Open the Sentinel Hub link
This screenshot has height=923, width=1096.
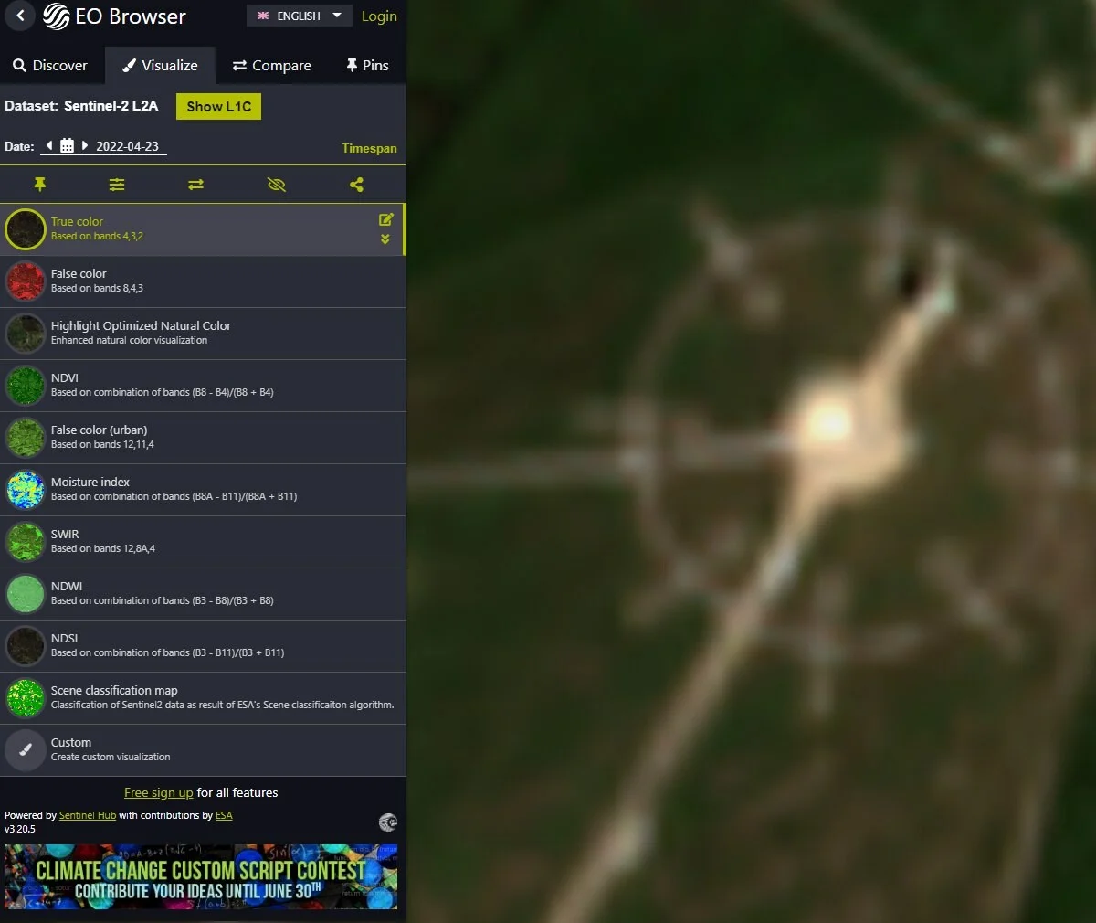tap(88, 815)
